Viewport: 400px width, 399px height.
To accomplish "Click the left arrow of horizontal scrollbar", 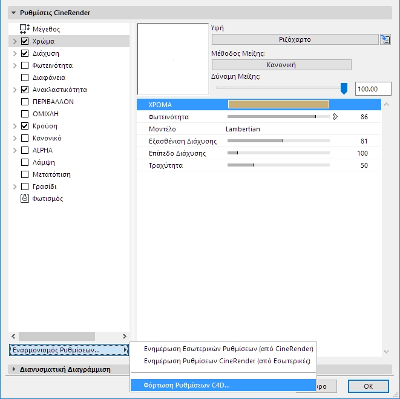I will tap(13, 336).
